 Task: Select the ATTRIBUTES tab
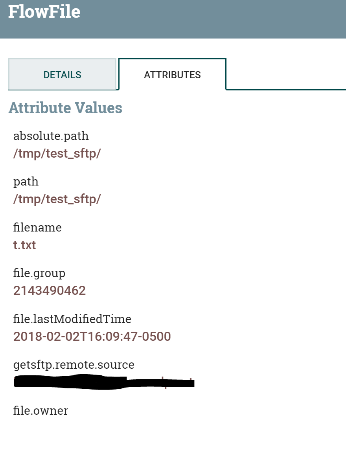(x=172, y=74)
